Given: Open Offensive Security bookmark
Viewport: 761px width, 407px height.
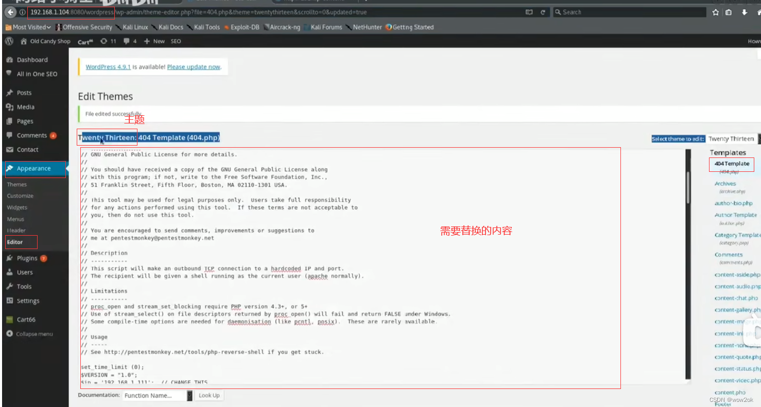Looking at the screenshot, I should tap(84, 27).
